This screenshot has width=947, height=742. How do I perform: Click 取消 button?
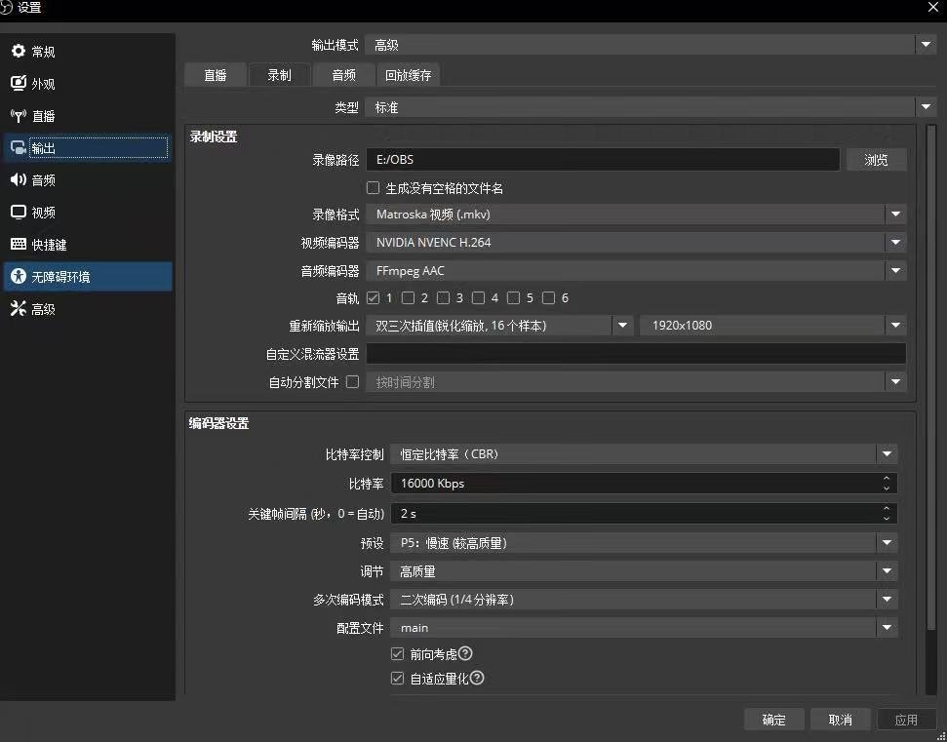coord(840,720)
